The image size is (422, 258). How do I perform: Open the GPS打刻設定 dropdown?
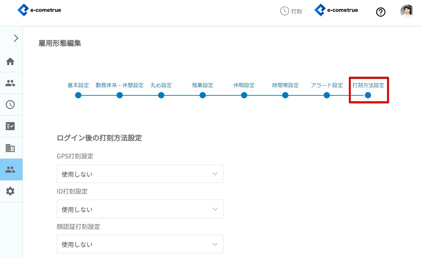tap(140, 174)
